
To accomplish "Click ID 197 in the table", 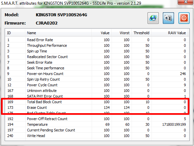I will coord(10,130).
